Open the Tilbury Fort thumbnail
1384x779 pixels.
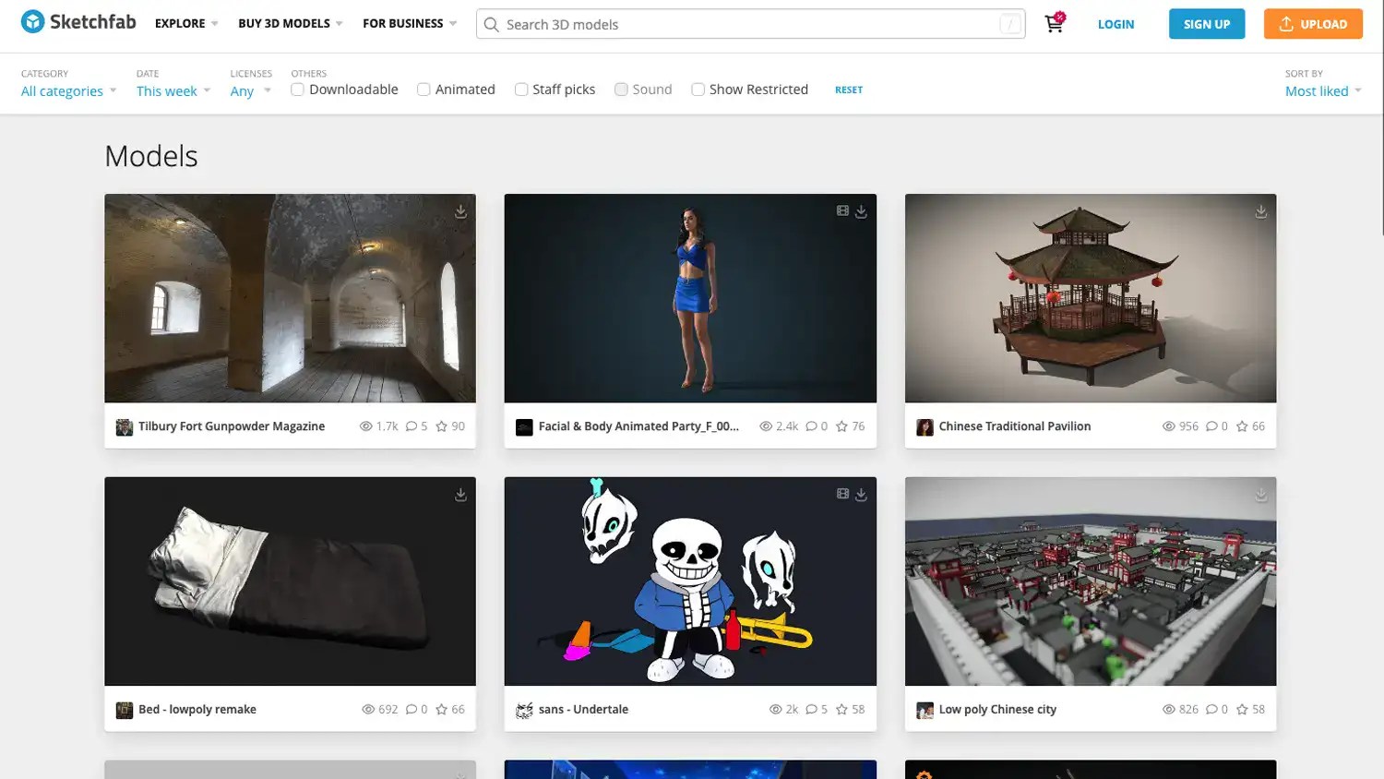click(290, 298)
